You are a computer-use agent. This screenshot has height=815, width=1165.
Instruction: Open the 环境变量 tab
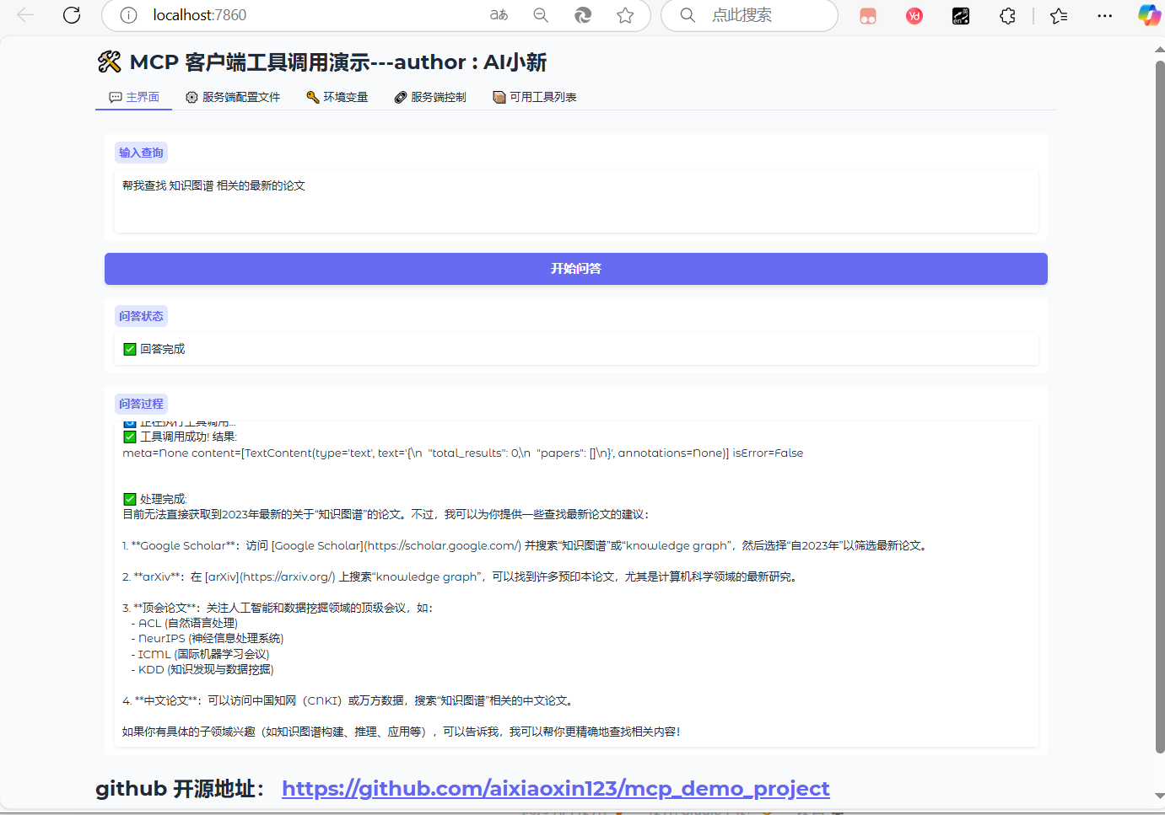tap(337, 97)
